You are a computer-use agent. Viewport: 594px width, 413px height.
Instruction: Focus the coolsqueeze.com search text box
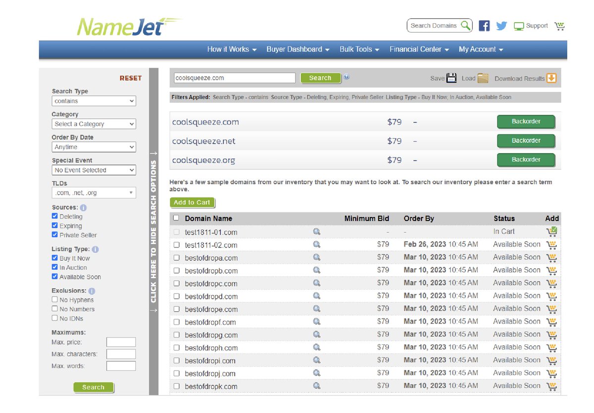pyautogui.click(x=235, y=78)
